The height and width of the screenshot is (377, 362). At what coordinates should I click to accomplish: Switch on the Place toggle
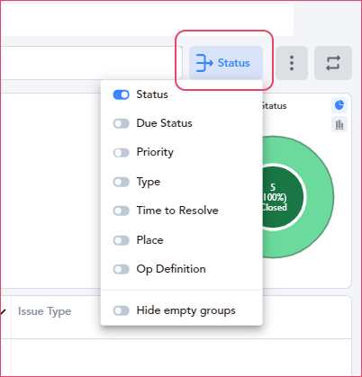point(121,240)
